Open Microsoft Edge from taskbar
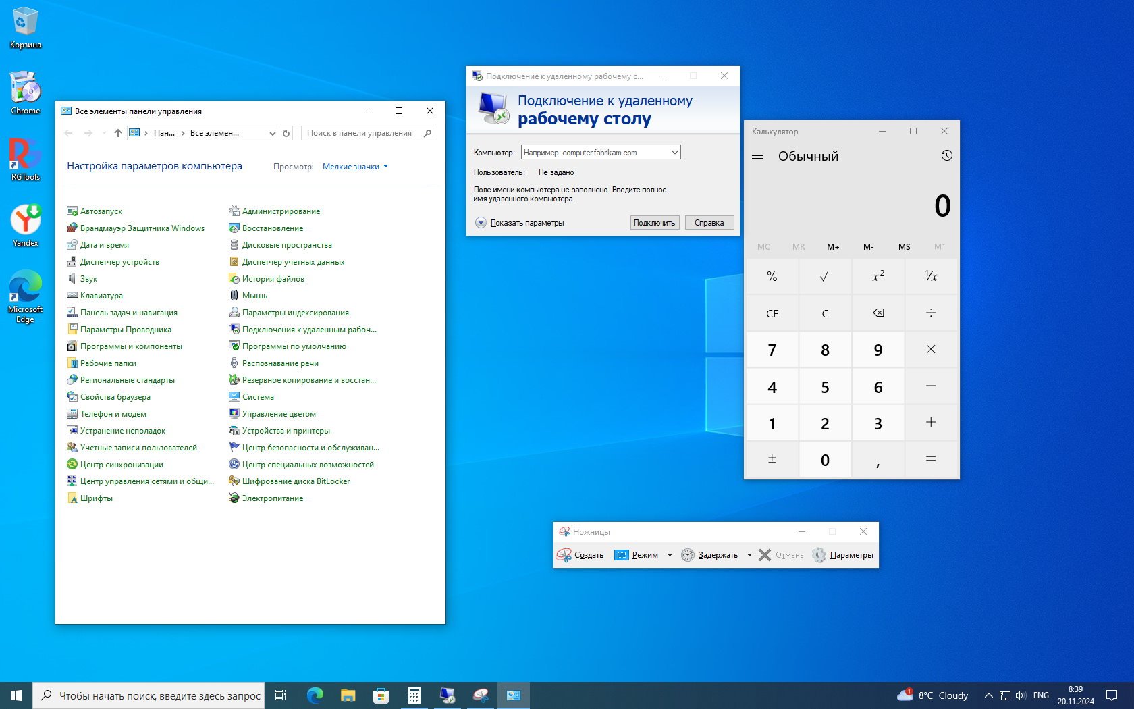 (315, 695)
